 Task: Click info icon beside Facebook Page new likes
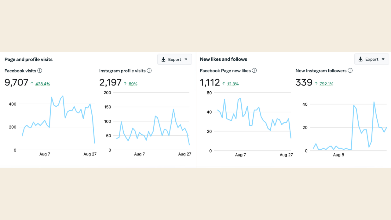pos(254,71)
